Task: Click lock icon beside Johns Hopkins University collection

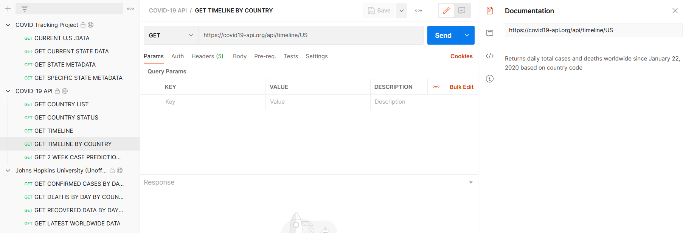Action: (112, 171)
